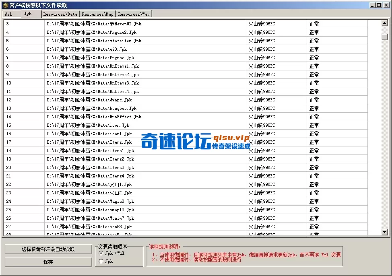Open the Resources\Map tab

97,13
